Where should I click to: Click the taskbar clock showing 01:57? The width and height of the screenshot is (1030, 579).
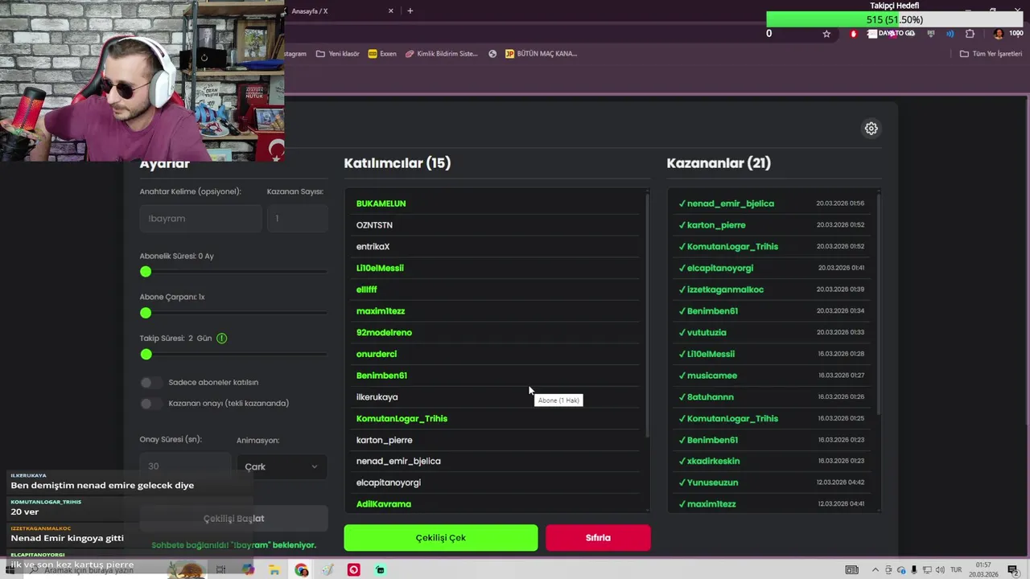tap(983, 570)
